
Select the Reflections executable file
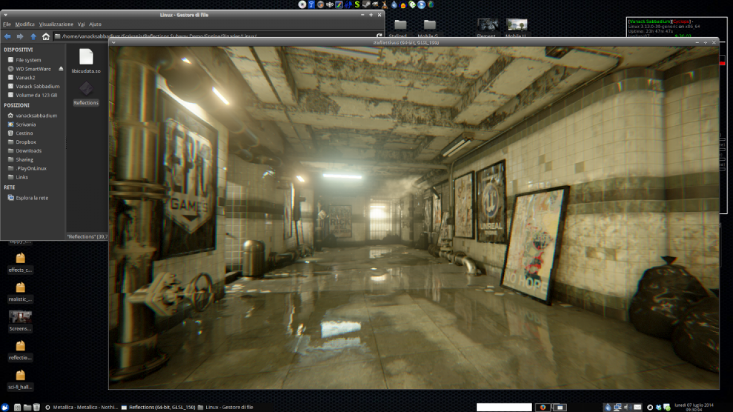pos(86,93)
